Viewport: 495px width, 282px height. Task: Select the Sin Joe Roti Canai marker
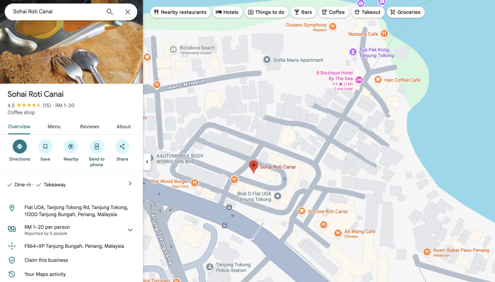302,211
